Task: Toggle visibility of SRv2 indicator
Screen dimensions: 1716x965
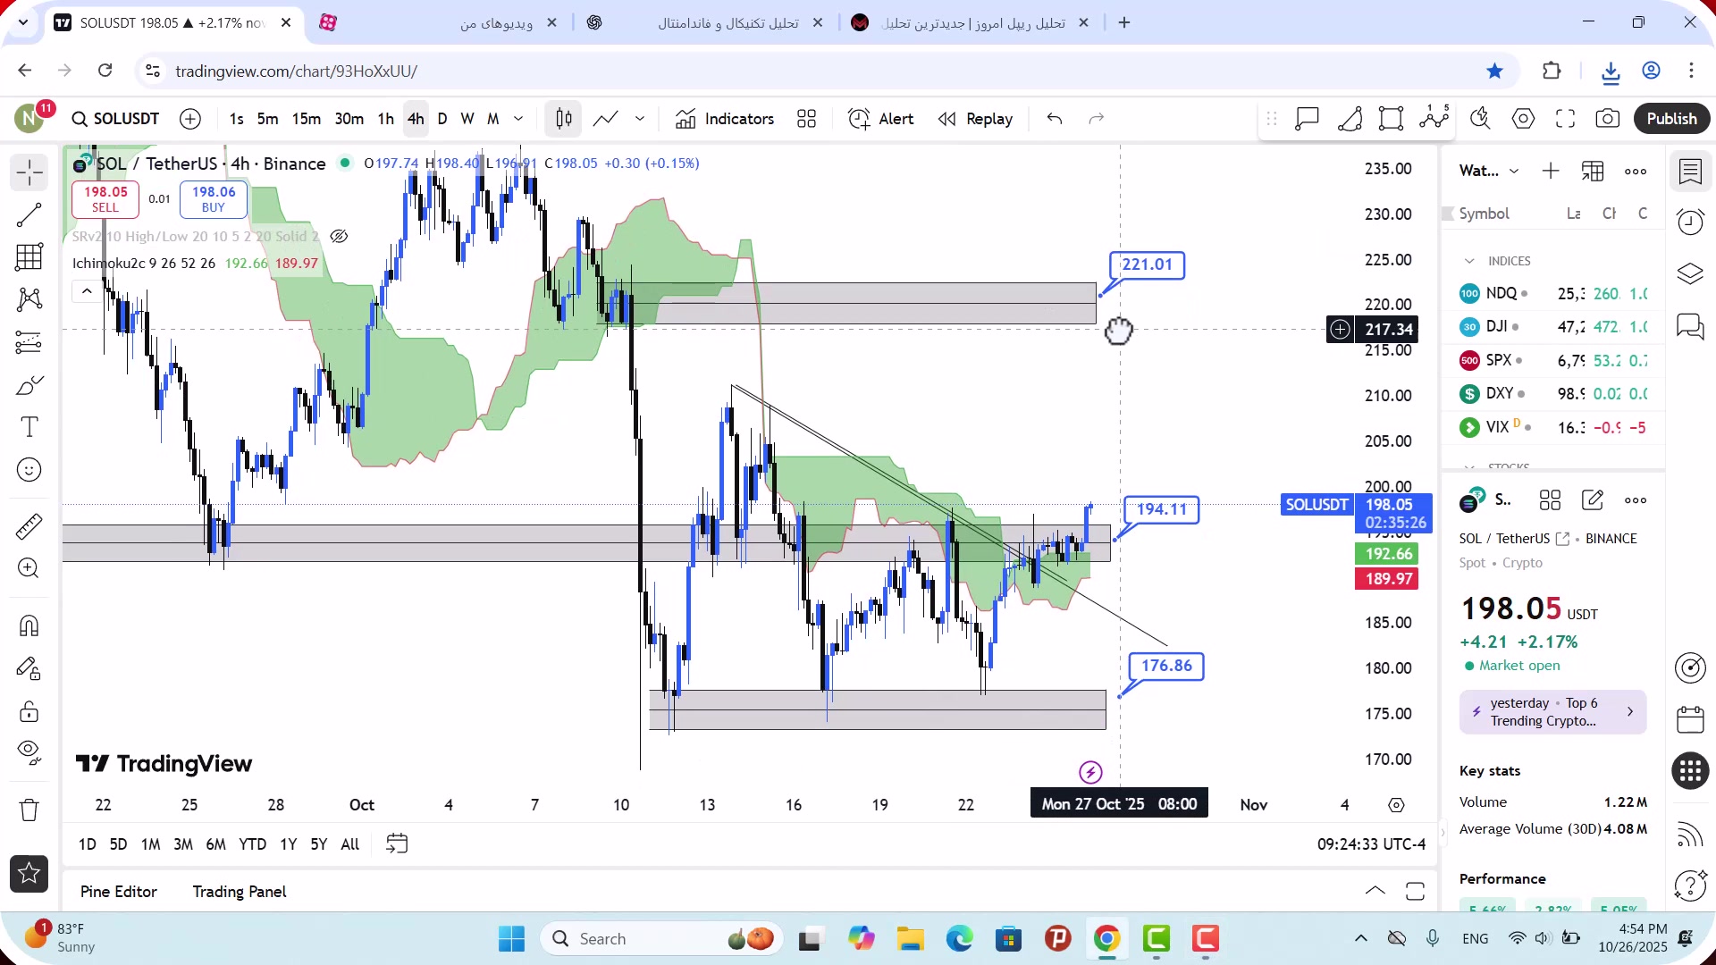Action: [x=339, y=237]
